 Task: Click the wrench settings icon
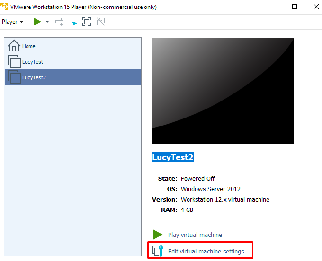pyautogui.click(x=158, y=251)
